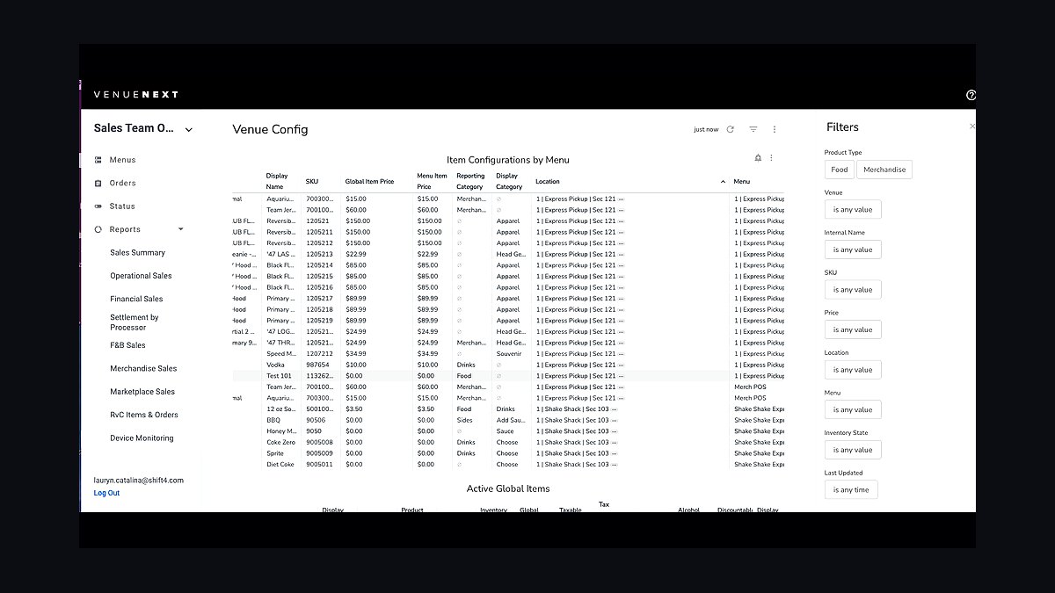Click the alert bell icon on Item Configurations tile
Viewport: 1055px width, 593px height.
pyautogui.click(x=758, y=158)
